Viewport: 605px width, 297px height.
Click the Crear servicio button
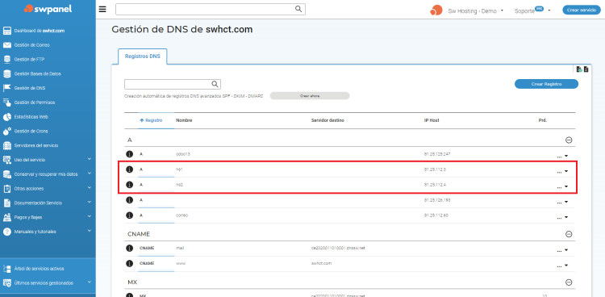click(x=582, y=10)
